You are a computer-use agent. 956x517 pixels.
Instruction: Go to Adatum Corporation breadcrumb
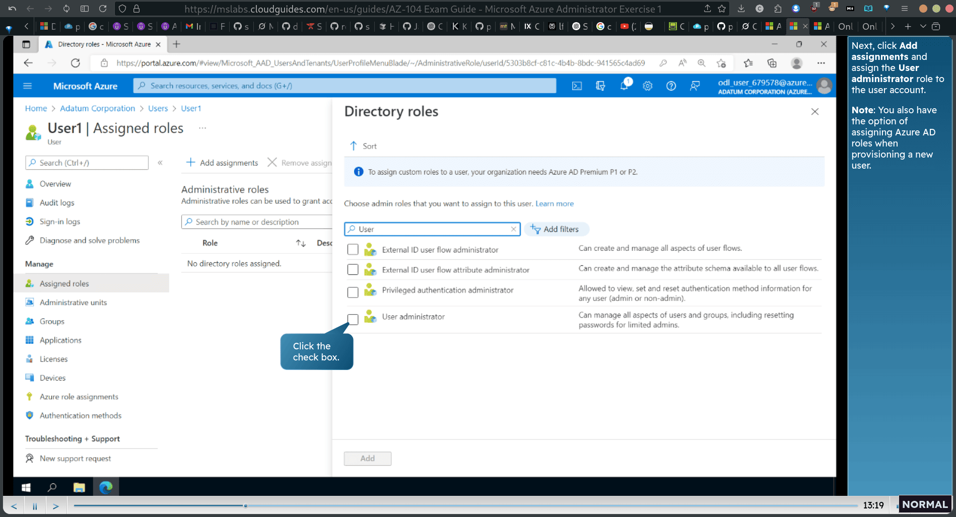click(97, 108)
